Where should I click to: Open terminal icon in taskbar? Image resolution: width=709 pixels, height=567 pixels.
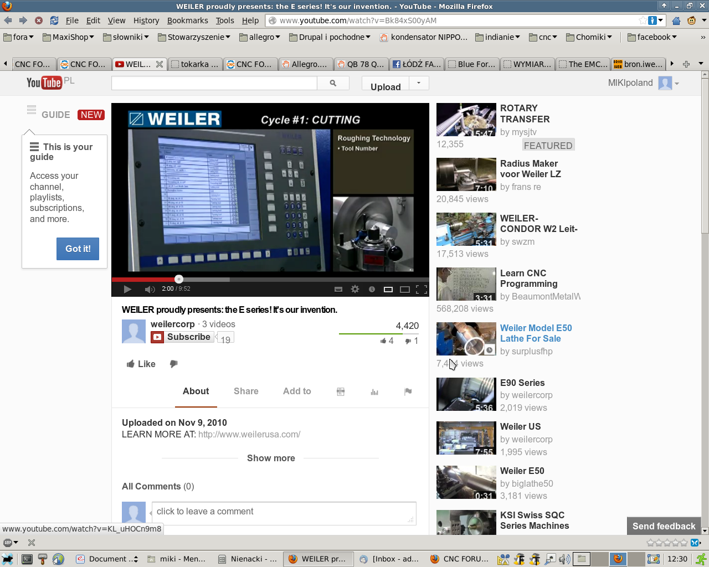(27, 559)
